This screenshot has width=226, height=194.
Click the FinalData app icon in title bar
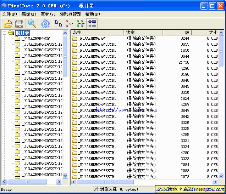(x=4, y=6)
